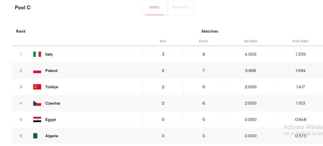Switch to the Advanced tab
Screen dimensions: 323x146
tap(181, 8)
